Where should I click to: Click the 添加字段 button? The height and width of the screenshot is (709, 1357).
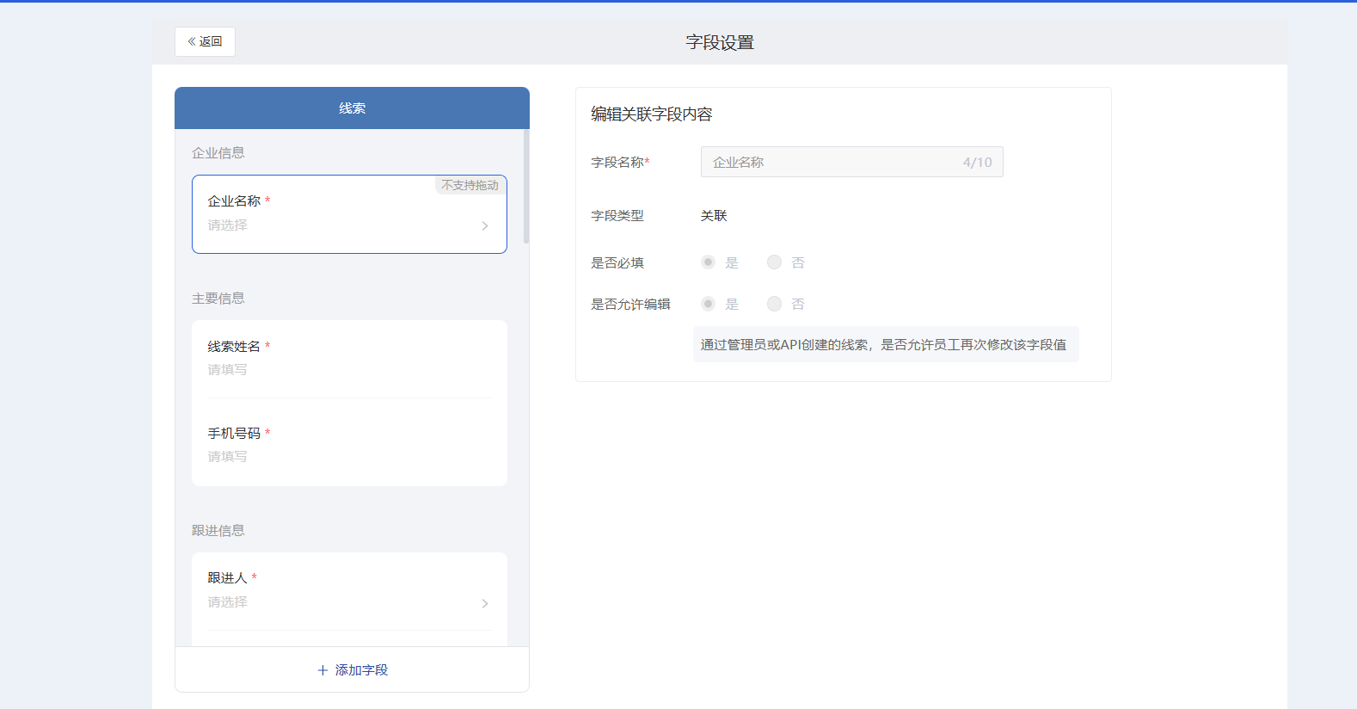[352, 669]
